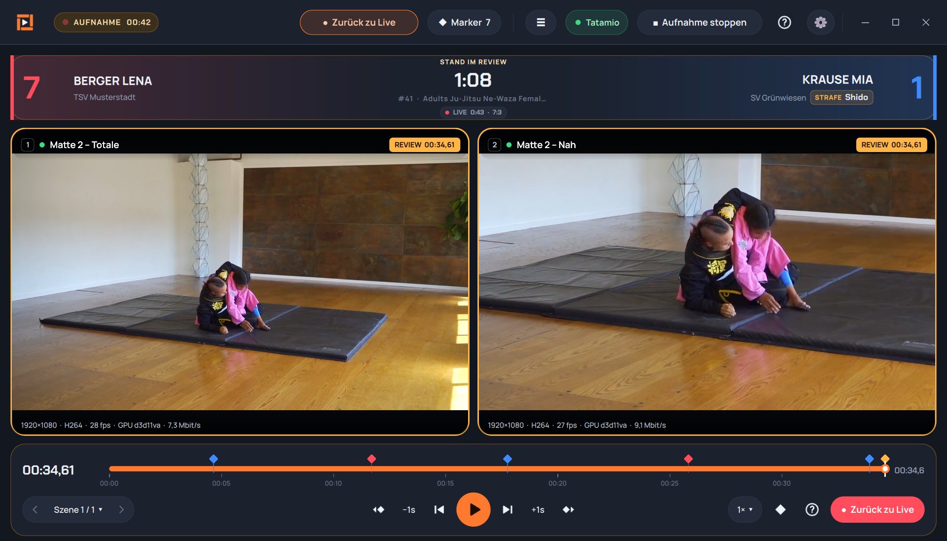947x541 pixels.
Task: Step back one second
Action: pyautogui.click(x=409, y=509)
